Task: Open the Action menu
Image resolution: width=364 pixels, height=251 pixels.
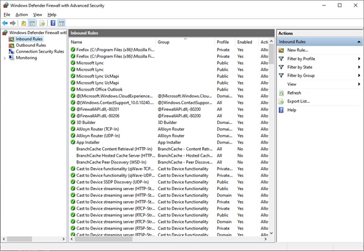Action: [x=22, y=15]
